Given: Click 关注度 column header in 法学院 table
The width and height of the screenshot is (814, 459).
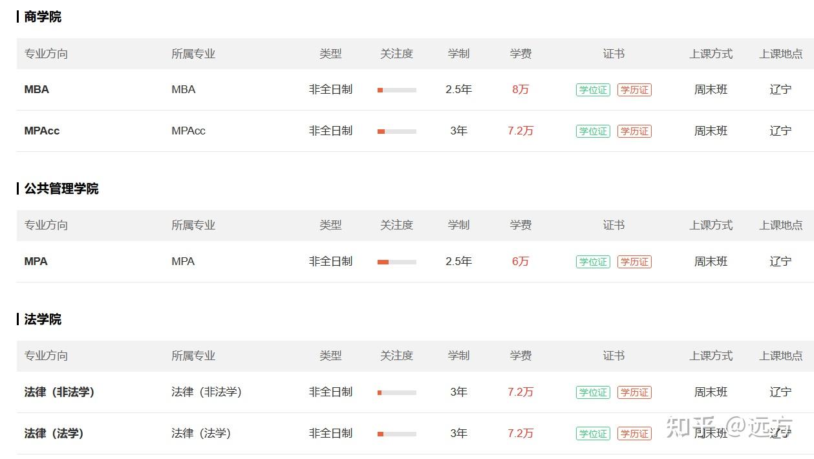Looking at the screenshot, I should point(396,356).
